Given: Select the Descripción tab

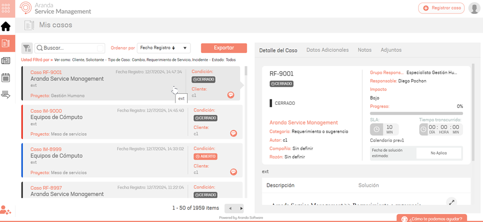Looking at the screenshot, I should tap(280, 186).
